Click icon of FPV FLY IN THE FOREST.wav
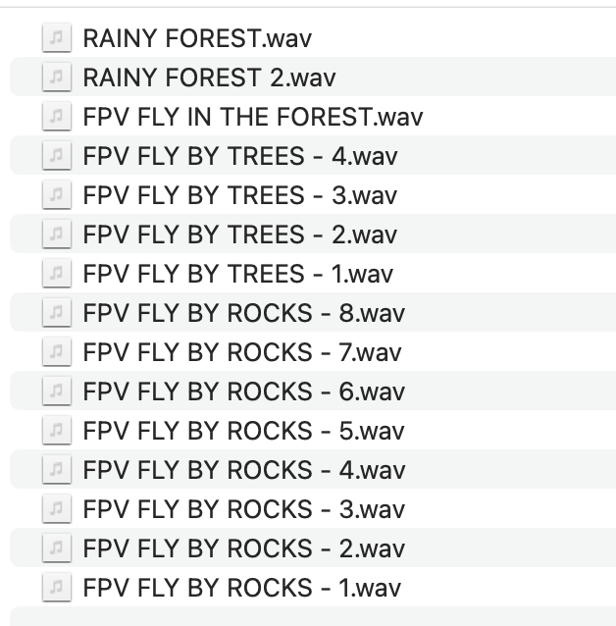 [57, 117]
